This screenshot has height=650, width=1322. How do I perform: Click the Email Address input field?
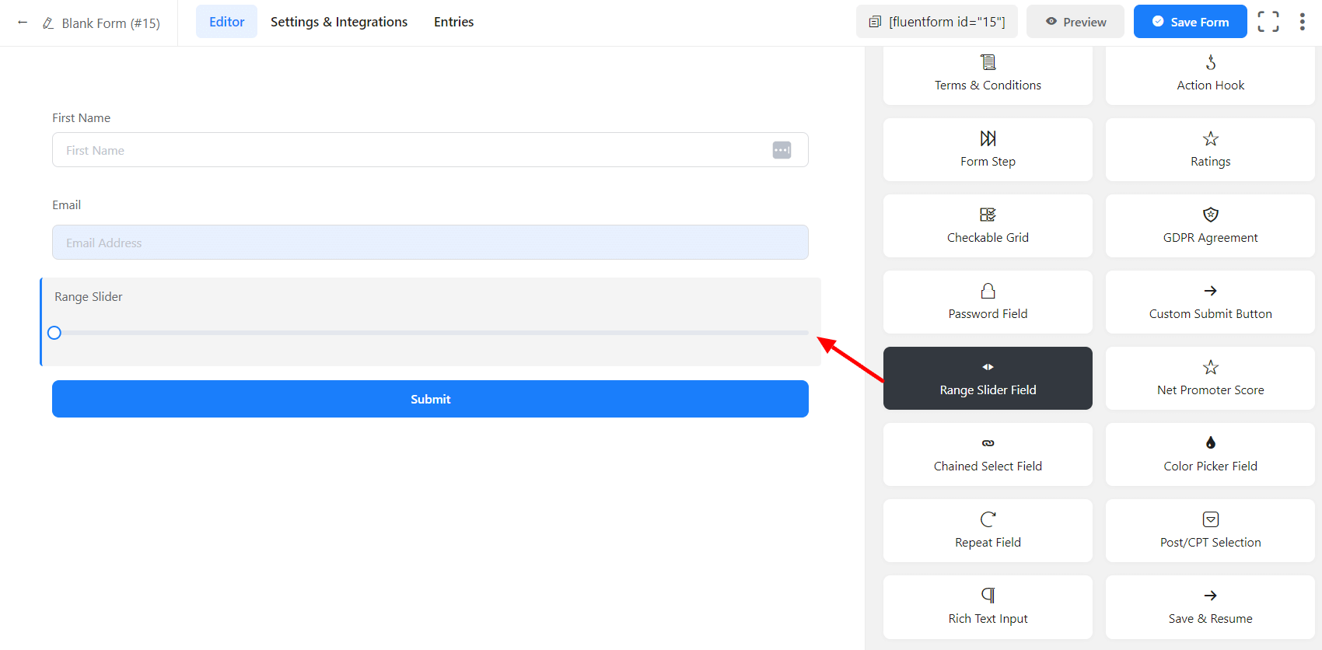coord(430,243)
